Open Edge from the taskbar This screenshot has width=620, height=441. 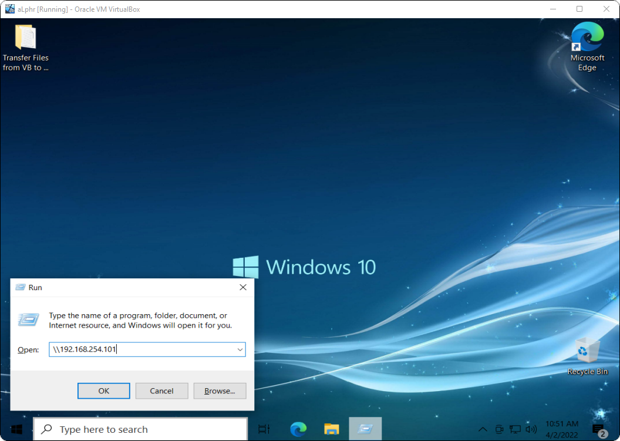click(298, 429)
